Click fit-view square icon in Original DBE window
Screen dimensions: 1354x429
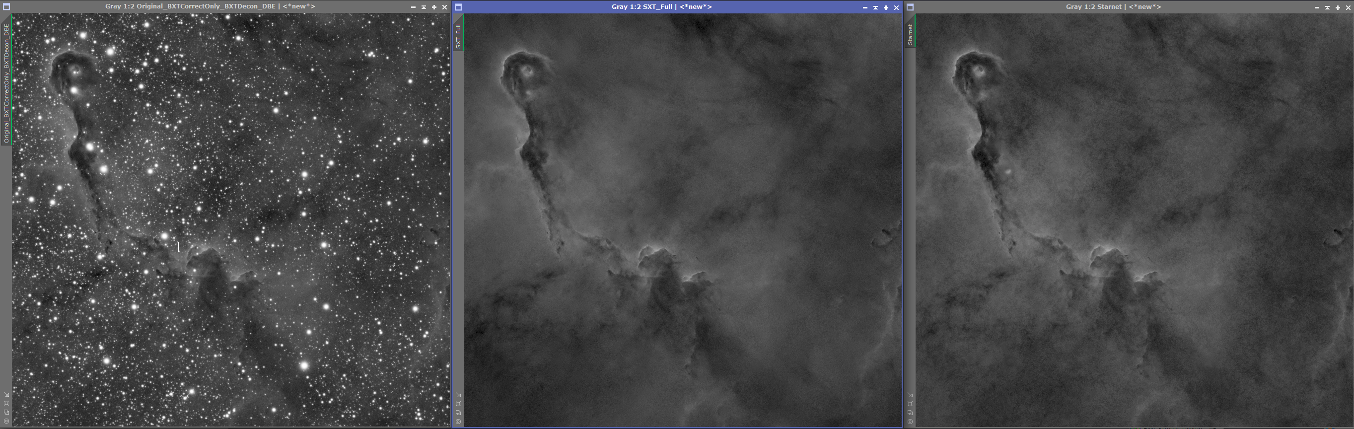coord(6,403)
